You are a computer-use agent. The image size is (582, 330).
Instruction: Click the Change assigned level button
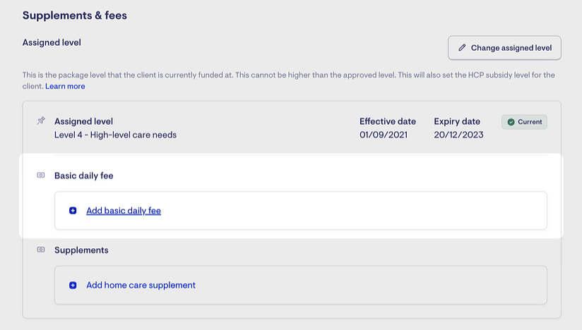tap(504, 48)
